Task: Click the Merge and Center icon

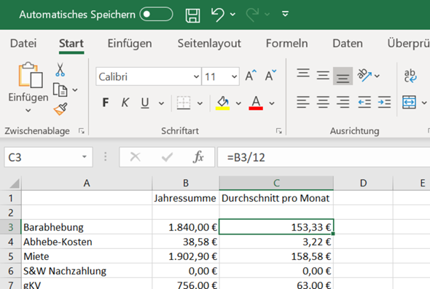Action: [409, 102]
